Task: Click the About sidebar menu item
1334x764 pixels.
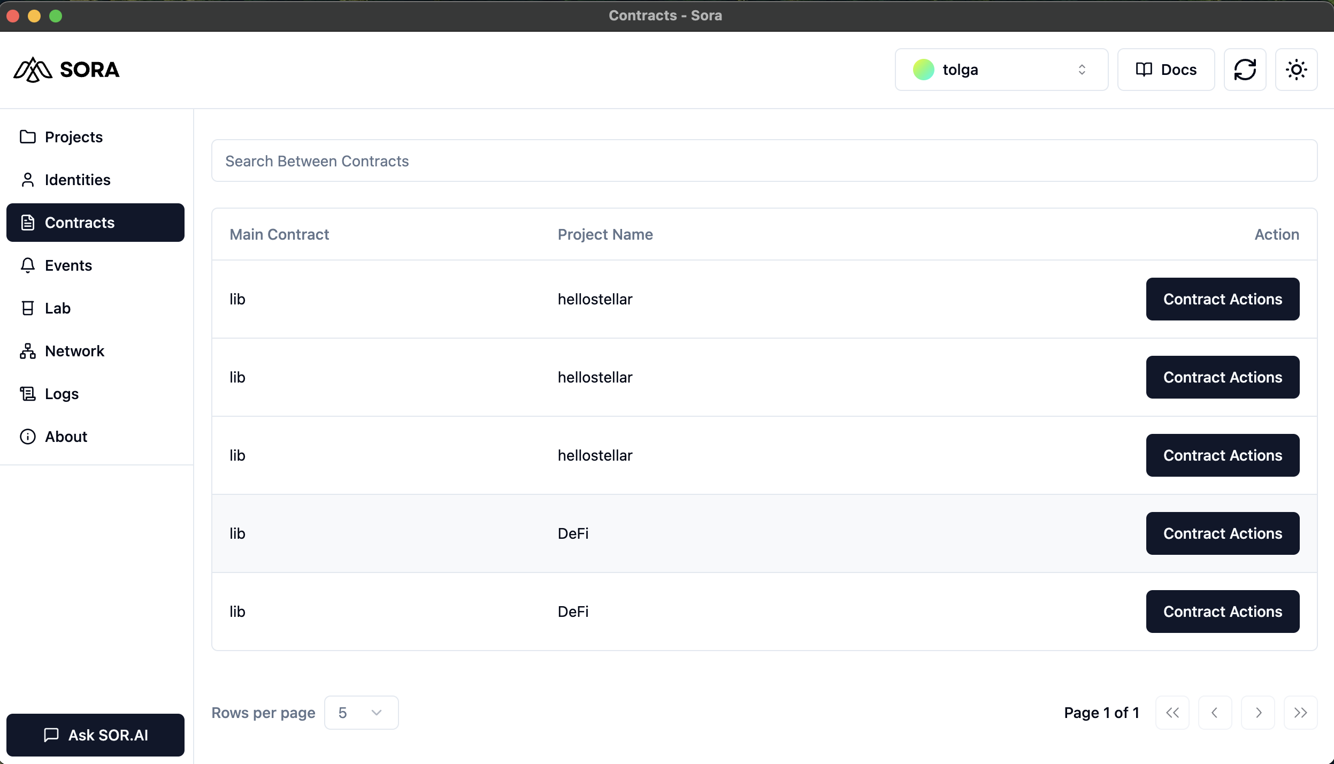Action: pos(66,436)
